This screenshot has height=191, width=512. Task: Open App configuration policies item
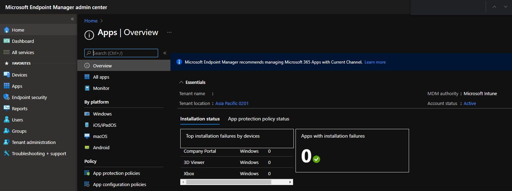tap(120, 184)
